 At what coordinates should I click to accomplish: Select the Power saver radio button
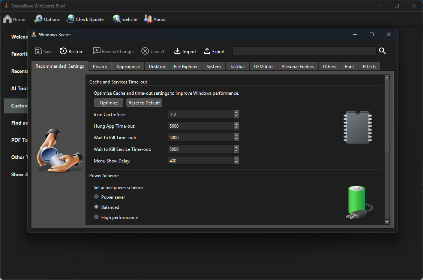pyautogui.click(x=96, y=197)
